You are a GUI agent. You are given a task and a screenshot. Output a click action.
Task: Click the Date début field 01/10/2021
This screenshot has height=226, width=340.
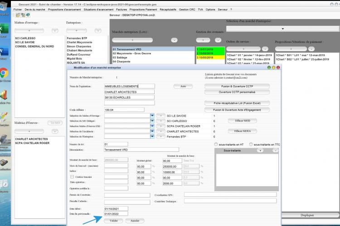point(116,209)
